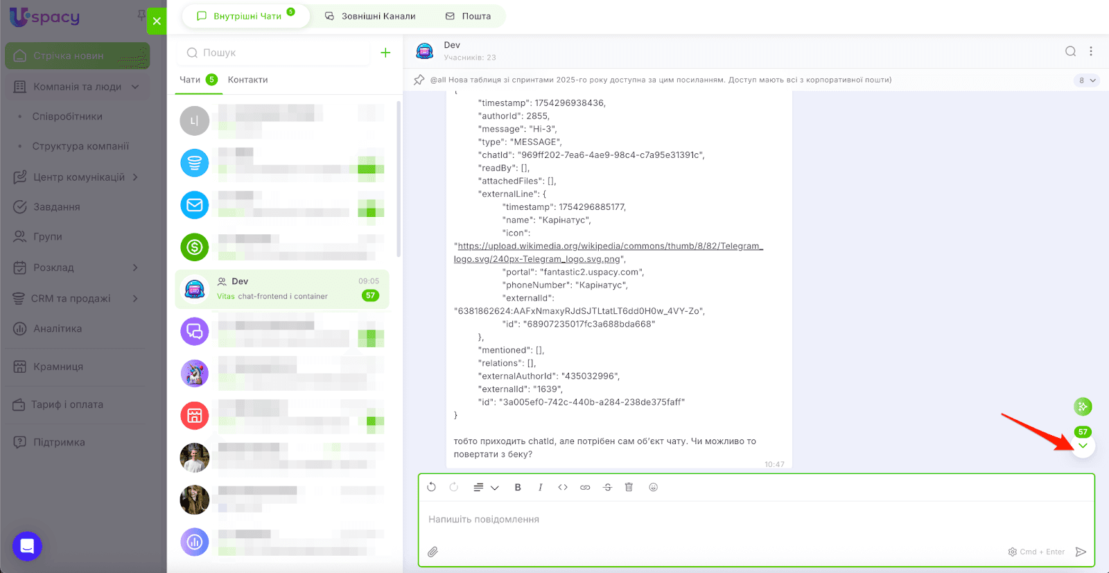Image resolution: width=1109 pixels, height=573 pixels.
Task: Open Структура компанії page
Action: tap(80, 146)
